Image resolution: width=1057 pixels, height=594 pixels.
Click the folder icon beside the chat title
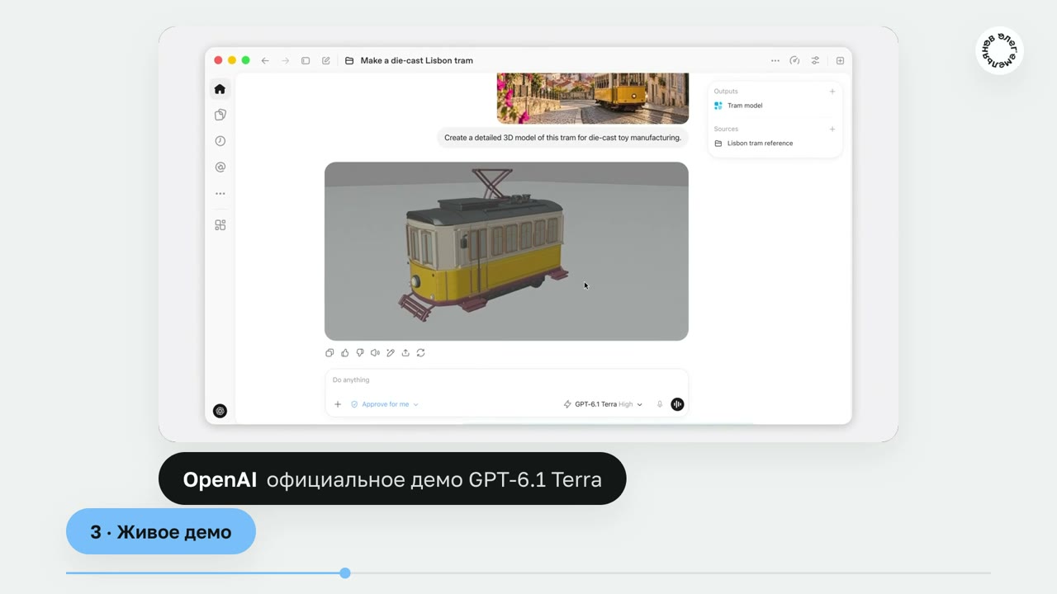coord(349,60)
